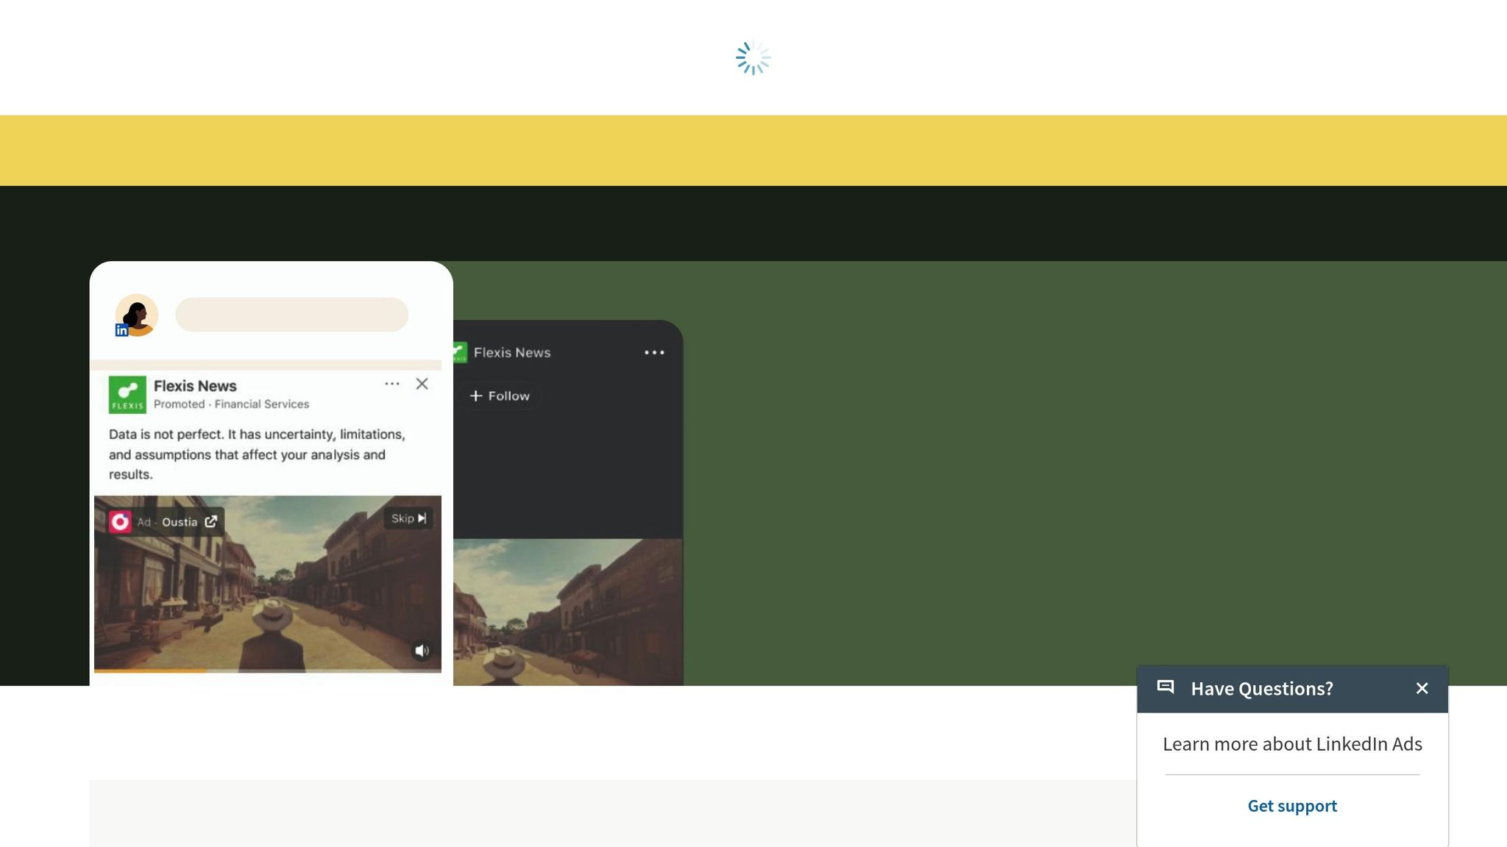
Task: Click the orange video progress bar
Action: point(150,670)
